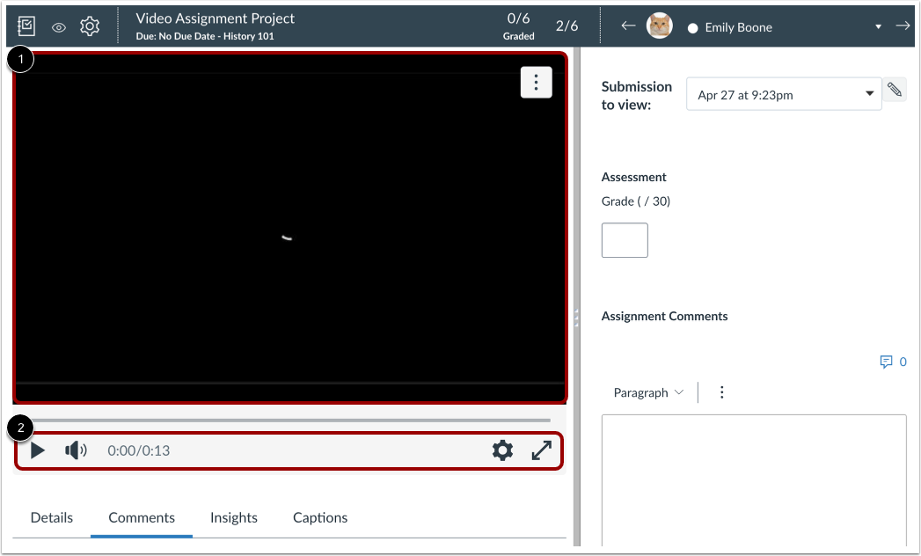The width and height of the screenshot is (921, 556).
Task: Click the Assessment heading
Action: [x=633, y=177]
